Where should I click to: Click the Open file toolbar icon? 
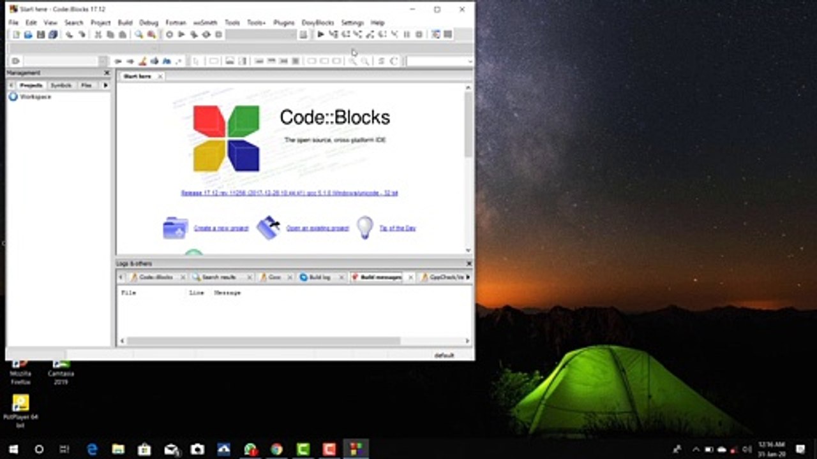coord(28,34)
